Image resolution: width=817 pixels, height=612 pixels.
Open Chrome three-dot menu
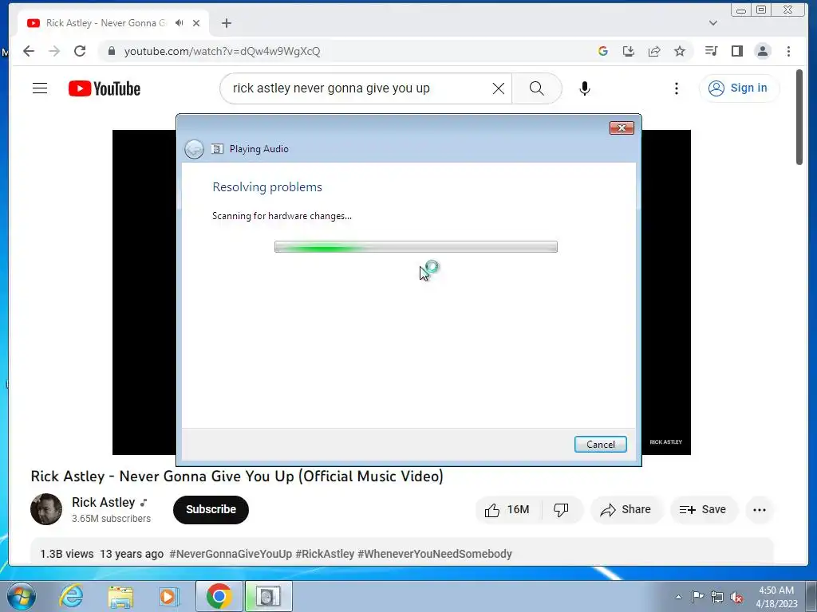pyautogui.click(x=788, y=51)
